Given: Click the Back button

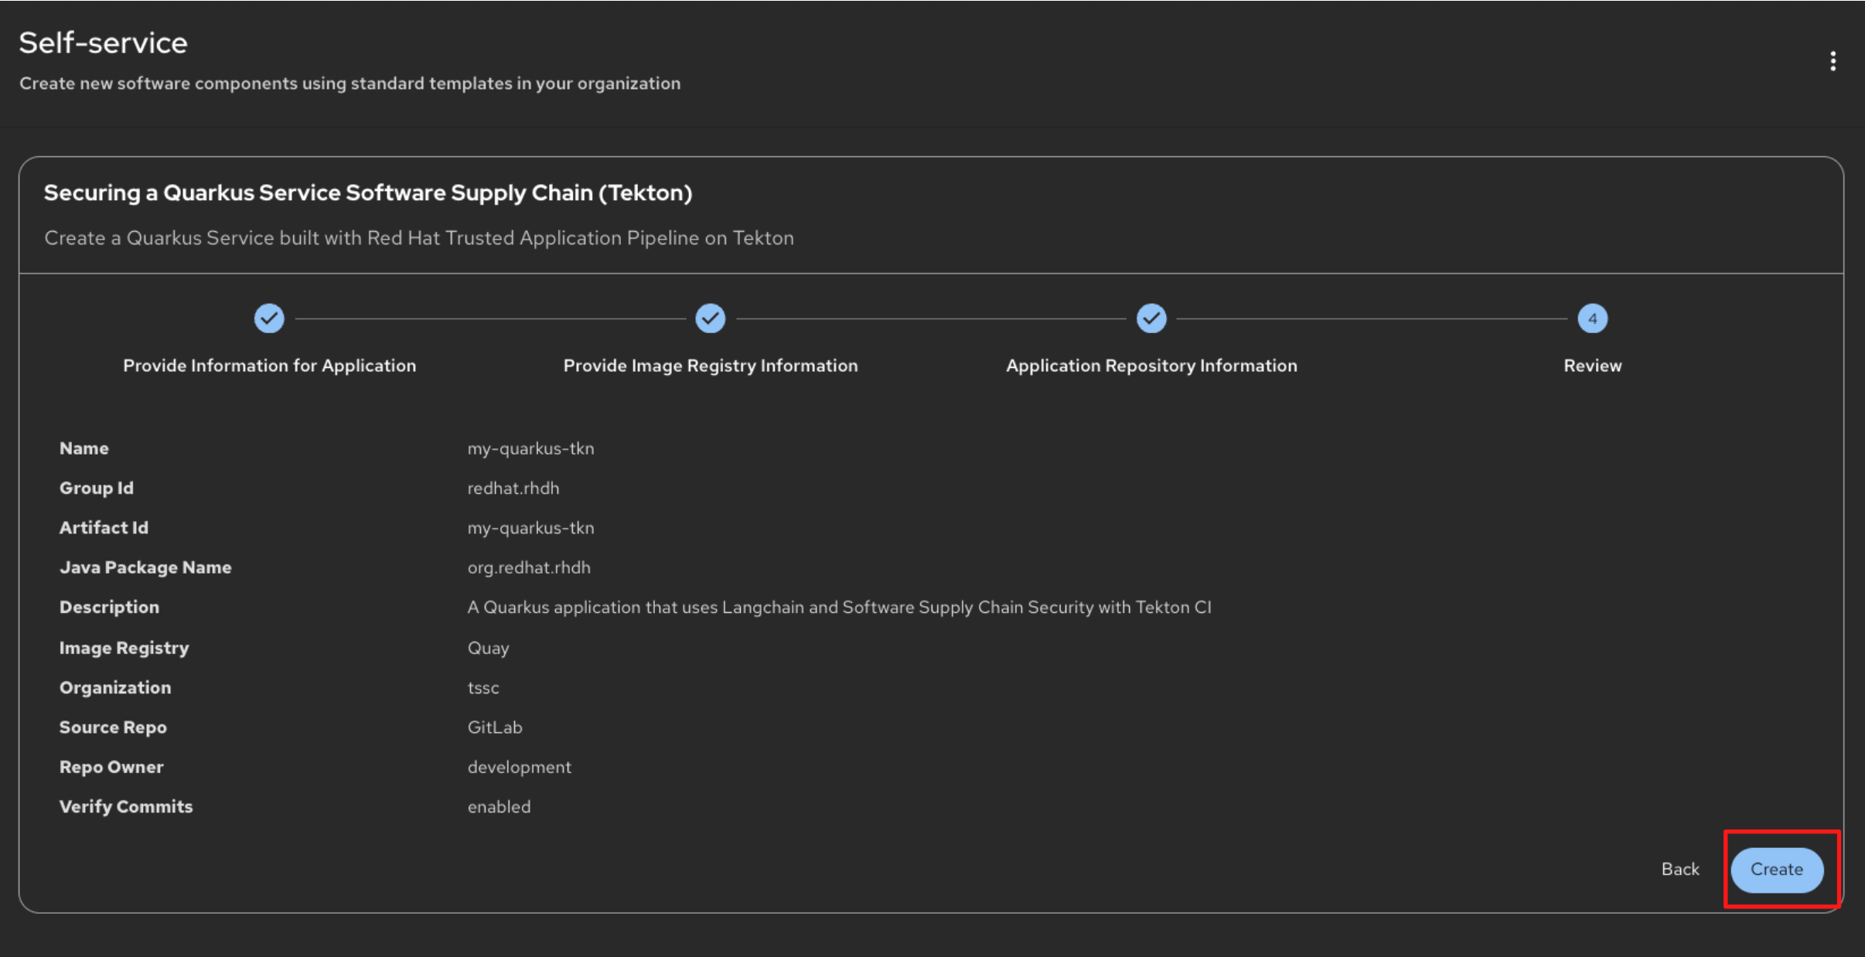Looking at the screenshot, I should click(1679, 870).
